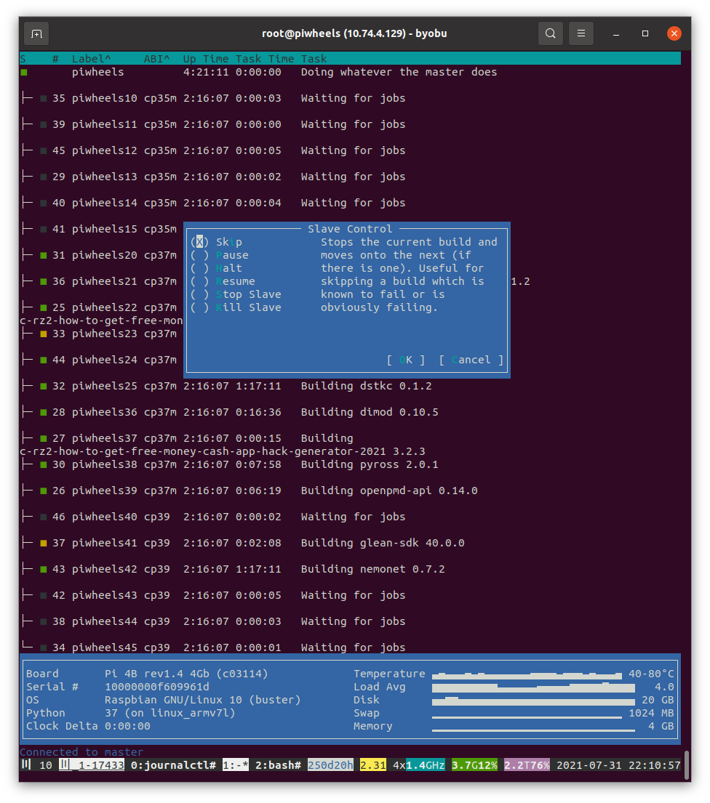This screenshot has width=710, height=803.
Task: Switch to 0:journalctl# byobu window
Action: (x=173, y=765)
